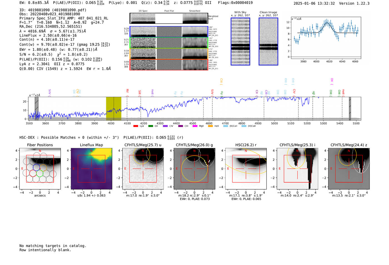Viewport: 389px width, 265px height.
Task: Click "Row intentionally blank." text
Action: (45, 250)
